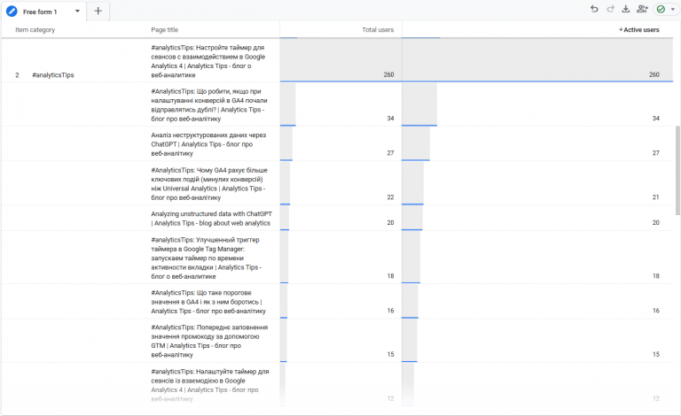Click Active users value 18
The width and height of the screenshot is (681, 416).
[x=656, y=276]
